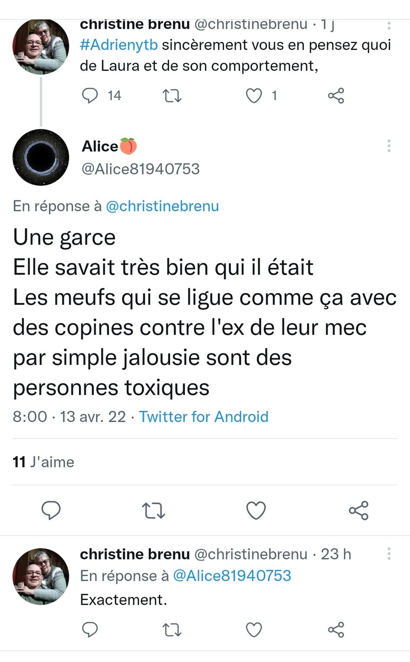Share Alice's main tweet
This screenshot has width=410, height=662.
click(359, 510)
